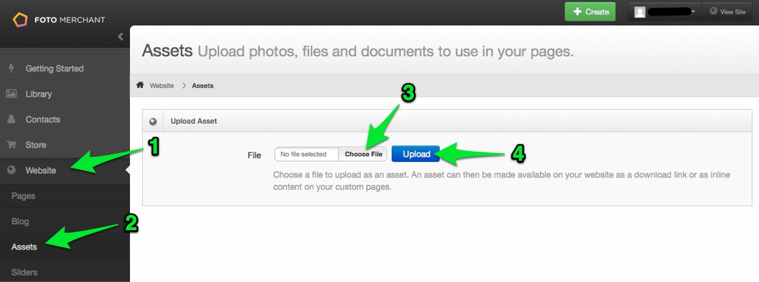This screenshot has width=759, height=282.
Task: Open the Store section
Action: [x=65, y=145]
